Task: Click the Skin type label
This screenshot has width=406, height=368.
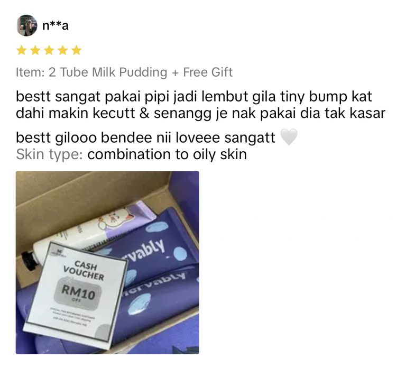Action: coord(49,154)
